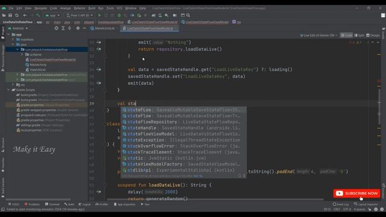Open the Terminal tool window
386x217 pixels.
pos(52,204)
